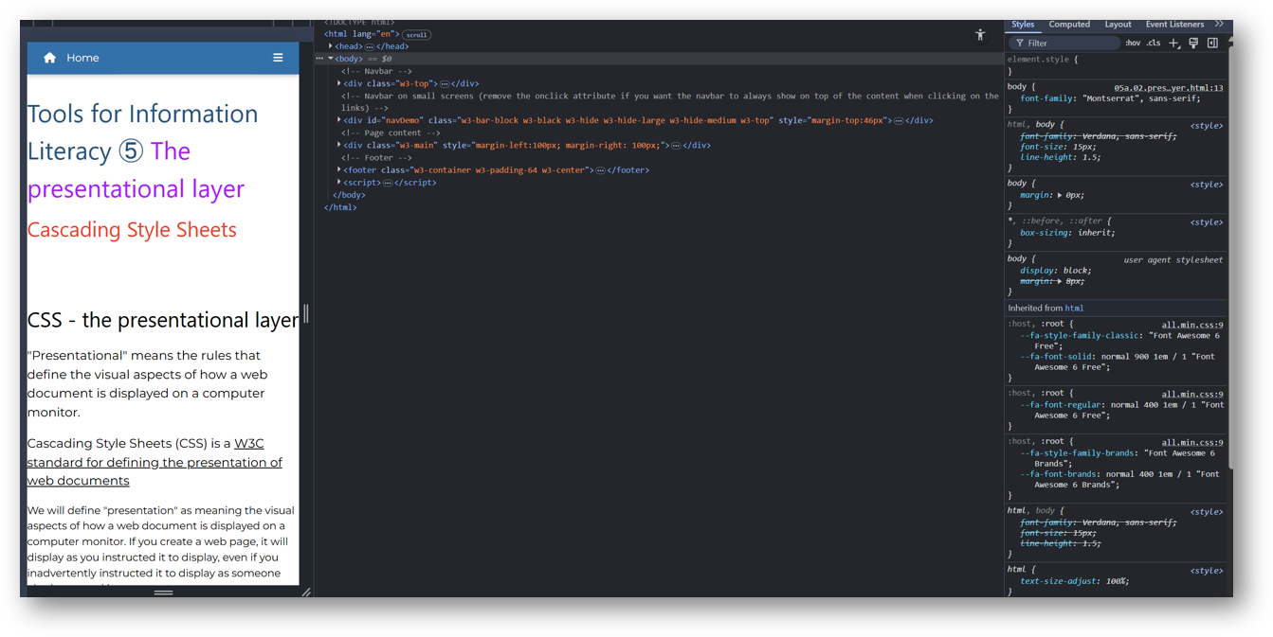1273x637 pixels.
Task: Click the toggle sidebar panel icon in Styles pane
Action: point(1213,43)
